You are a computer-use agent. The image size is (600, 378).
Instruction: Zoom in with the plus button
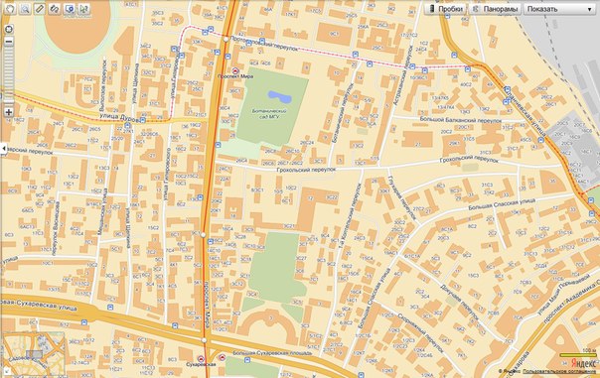pyautogui.click(x=8, y=112)
